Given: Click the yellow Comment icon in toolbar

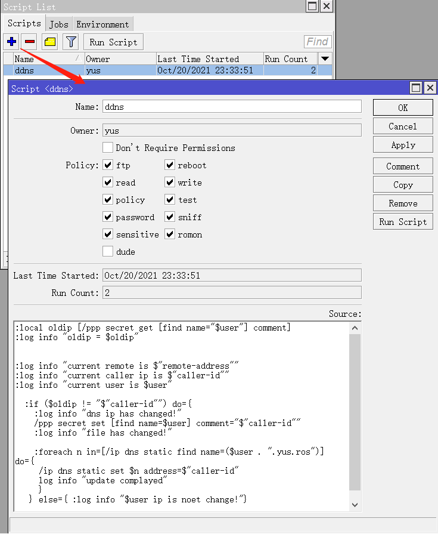Looking at the screenshot, I should coord(50,42).
